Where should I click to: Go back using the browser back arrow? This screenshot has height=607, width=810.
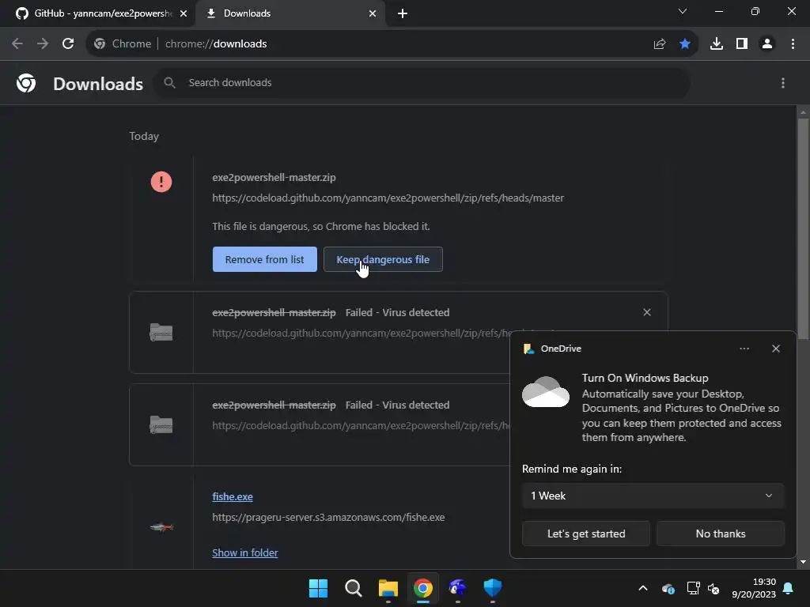click(17, 44)
